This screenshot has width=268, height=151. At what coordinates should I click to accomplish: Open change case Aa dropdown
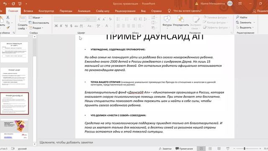90,26
